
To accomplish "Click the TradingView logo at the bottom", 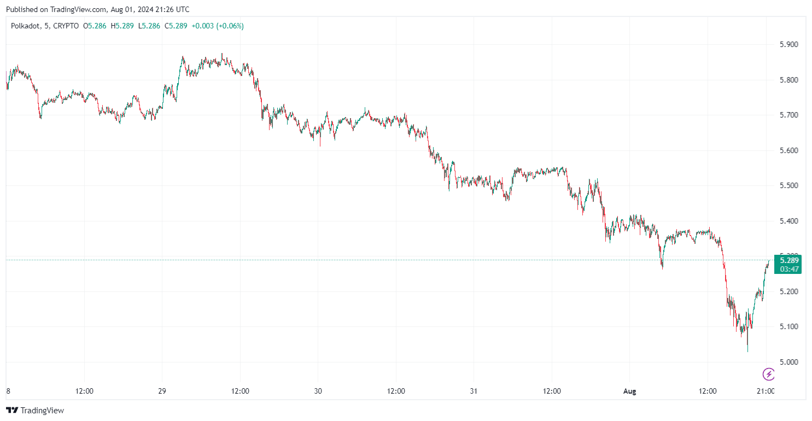I will coord(35,410).
